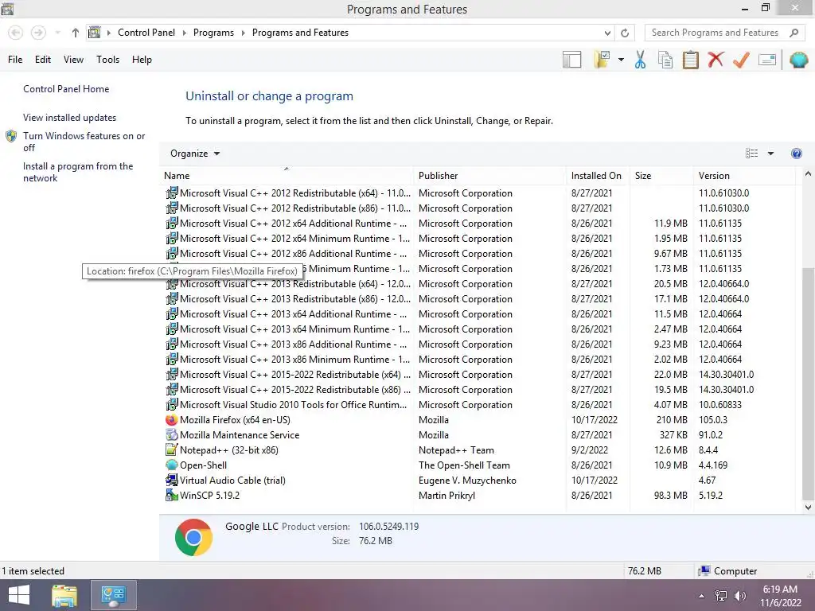The height and width of the screenshot is (611, 815).
Task: Open File Explorer from taskbar
Action: (x=64, y=595)
